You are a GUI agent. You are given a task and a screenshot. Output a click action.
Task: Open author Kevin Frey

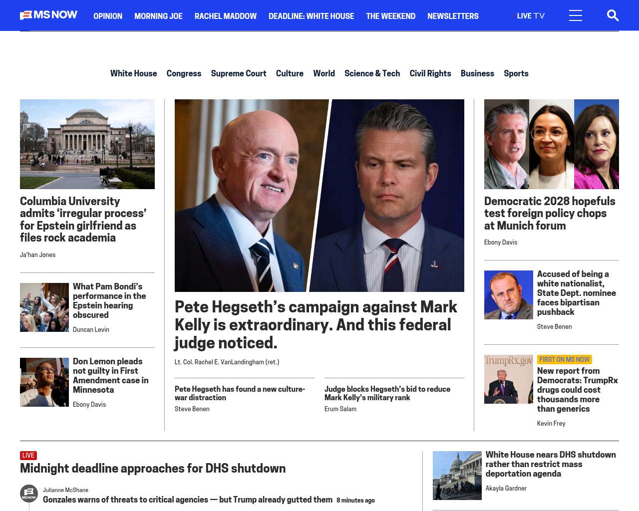pos(551,423)
